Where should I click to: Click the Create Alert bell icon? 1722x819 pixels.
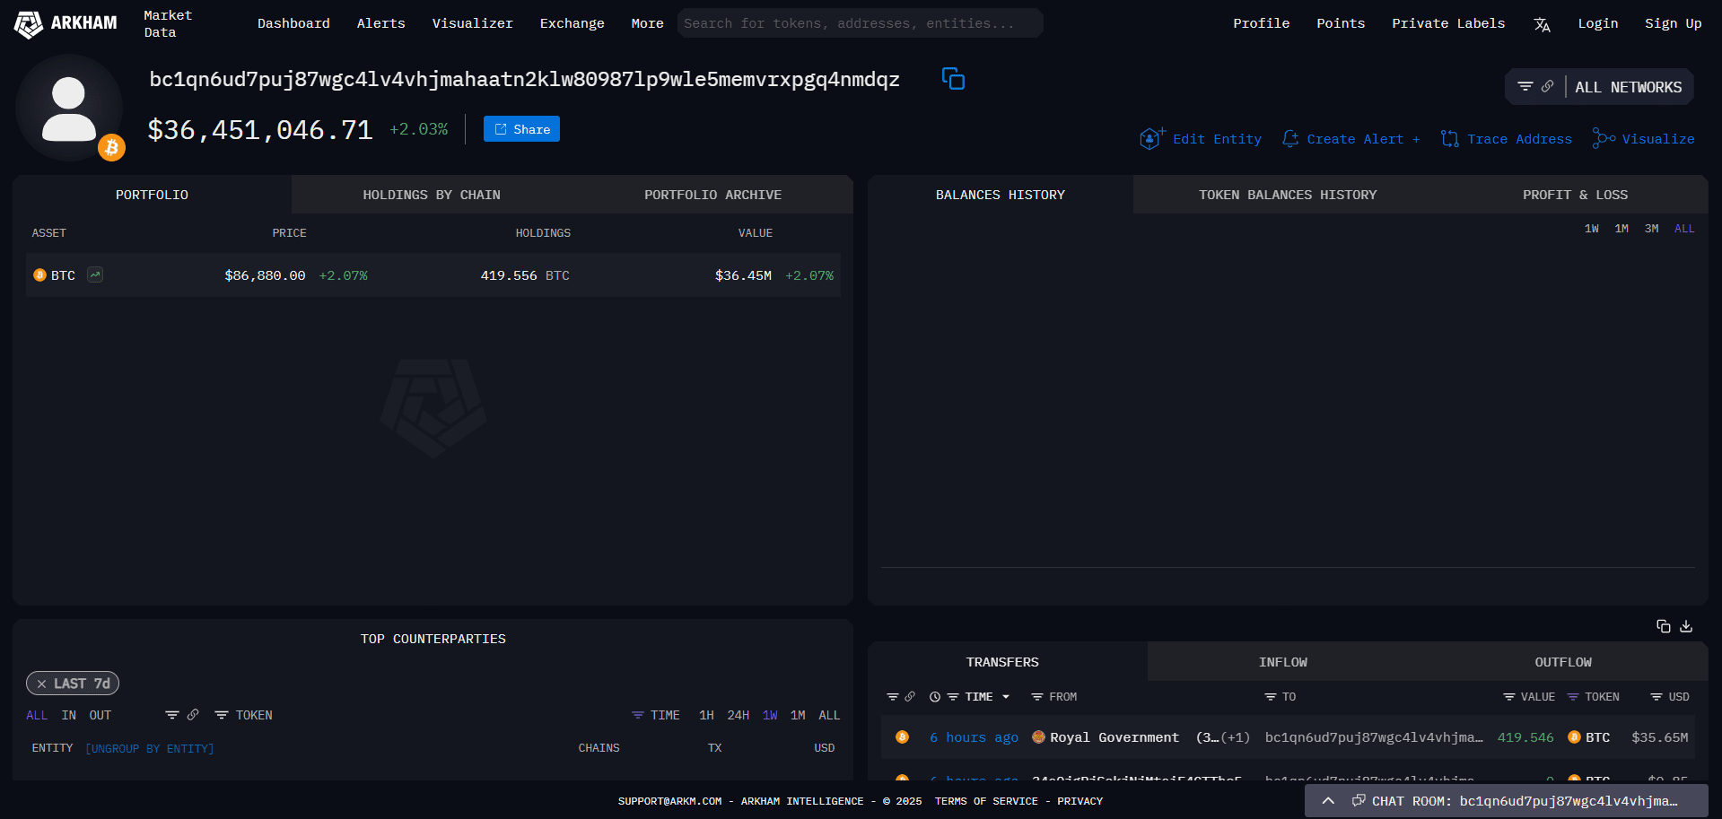1290,139
